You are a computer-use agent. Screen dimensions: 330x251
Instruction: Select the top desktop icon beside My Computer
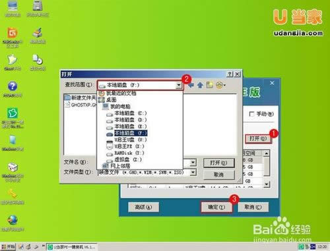click(38, 9)
